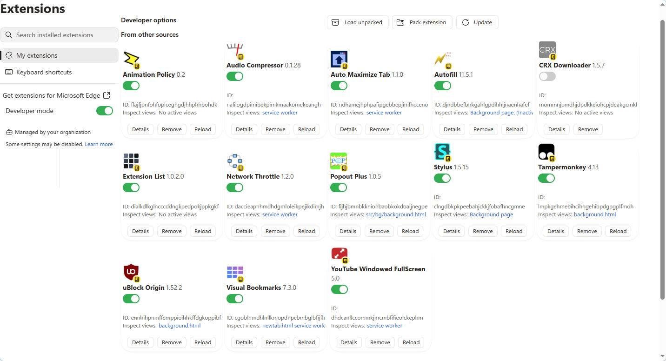Disable YouTube Windowed FullScreen toggle

click(340, 289)
